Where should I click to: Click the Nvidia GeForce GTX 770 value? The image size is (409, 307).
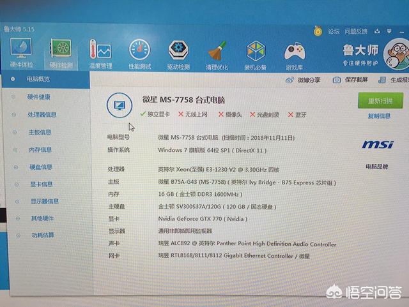tap(203, 219)
